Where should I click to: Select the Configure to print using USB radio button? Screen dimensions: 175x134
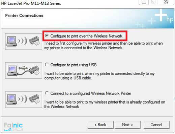click(47, 65)
